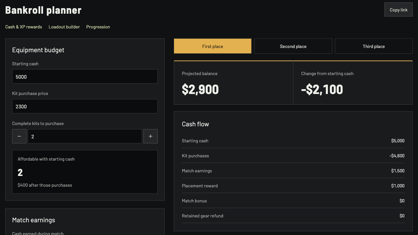Click the Equipment budget heading
Viewport: 418px width, 235px height.
pyautogui.click(x=38, y=50)
